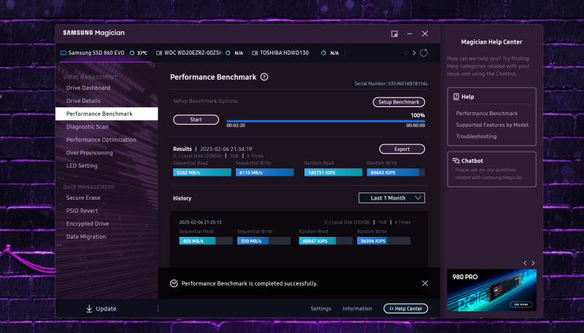584x333 pixels.
Task: Dismiss the benchmark completed notification
Action: [425, 283]
